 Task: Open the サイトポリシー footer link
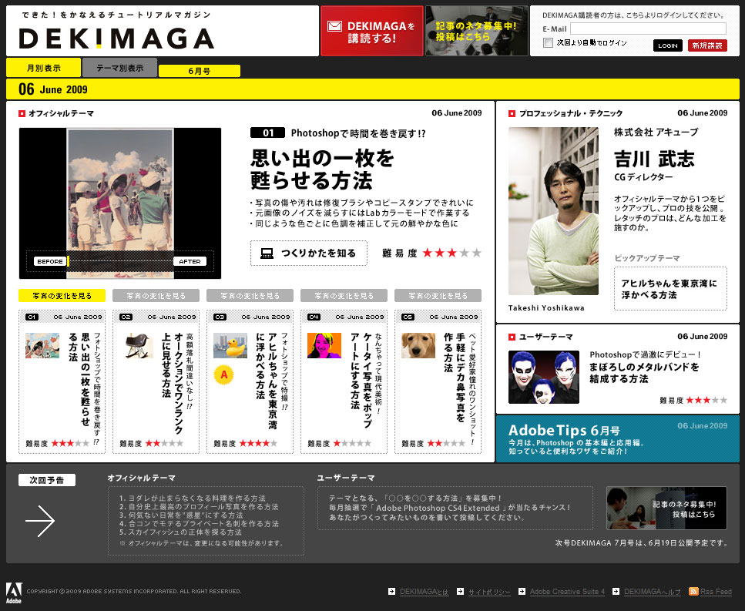(489, 592)
